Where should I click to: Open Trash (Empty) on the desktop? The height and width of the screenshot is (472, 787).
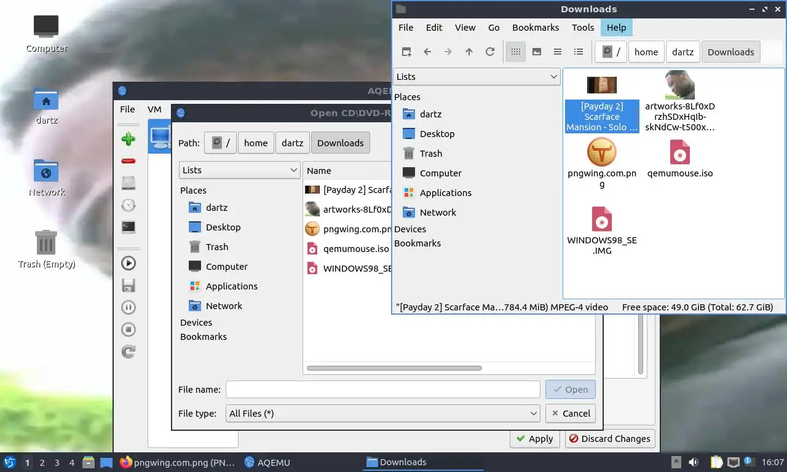click(47, 250)
